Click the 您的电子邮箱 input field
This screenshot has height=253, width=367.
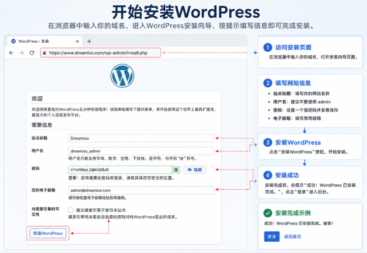(x=141, y=190)
